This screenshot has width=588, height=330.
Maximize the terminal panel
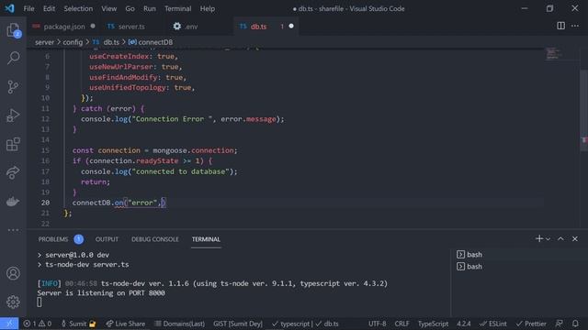560,238
